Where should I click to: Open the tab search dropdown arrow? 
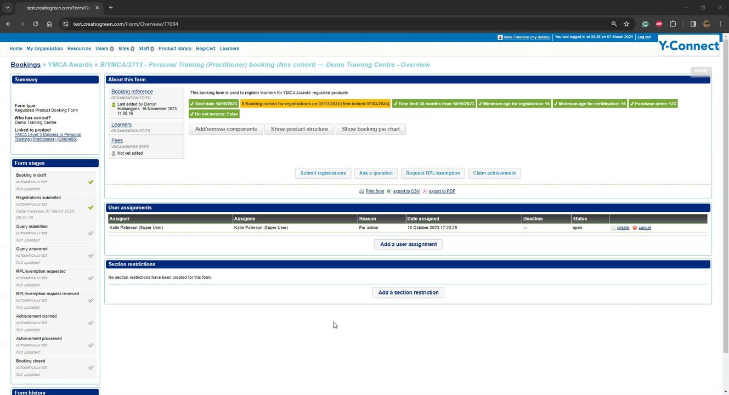click(x=7, y=8)
